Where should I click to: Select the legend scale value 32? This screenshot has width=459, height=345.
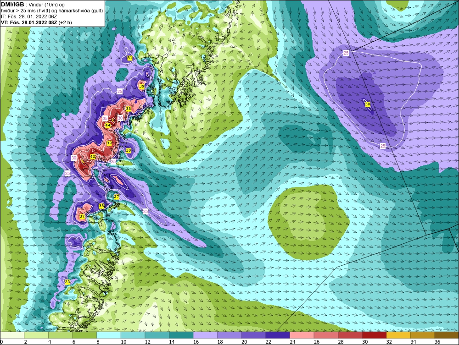(x=389, y=342)
